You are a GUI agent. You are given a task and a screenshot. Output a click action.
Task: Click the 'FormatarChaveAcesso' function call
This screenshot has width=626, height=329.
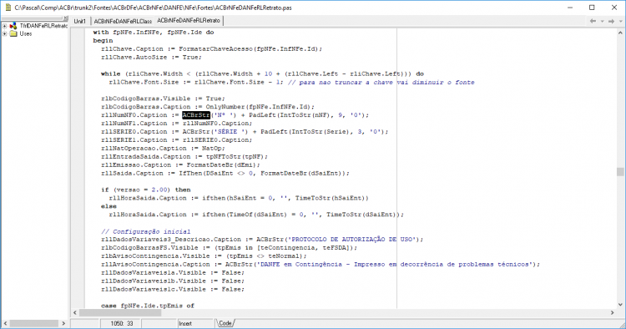[215, 48]
